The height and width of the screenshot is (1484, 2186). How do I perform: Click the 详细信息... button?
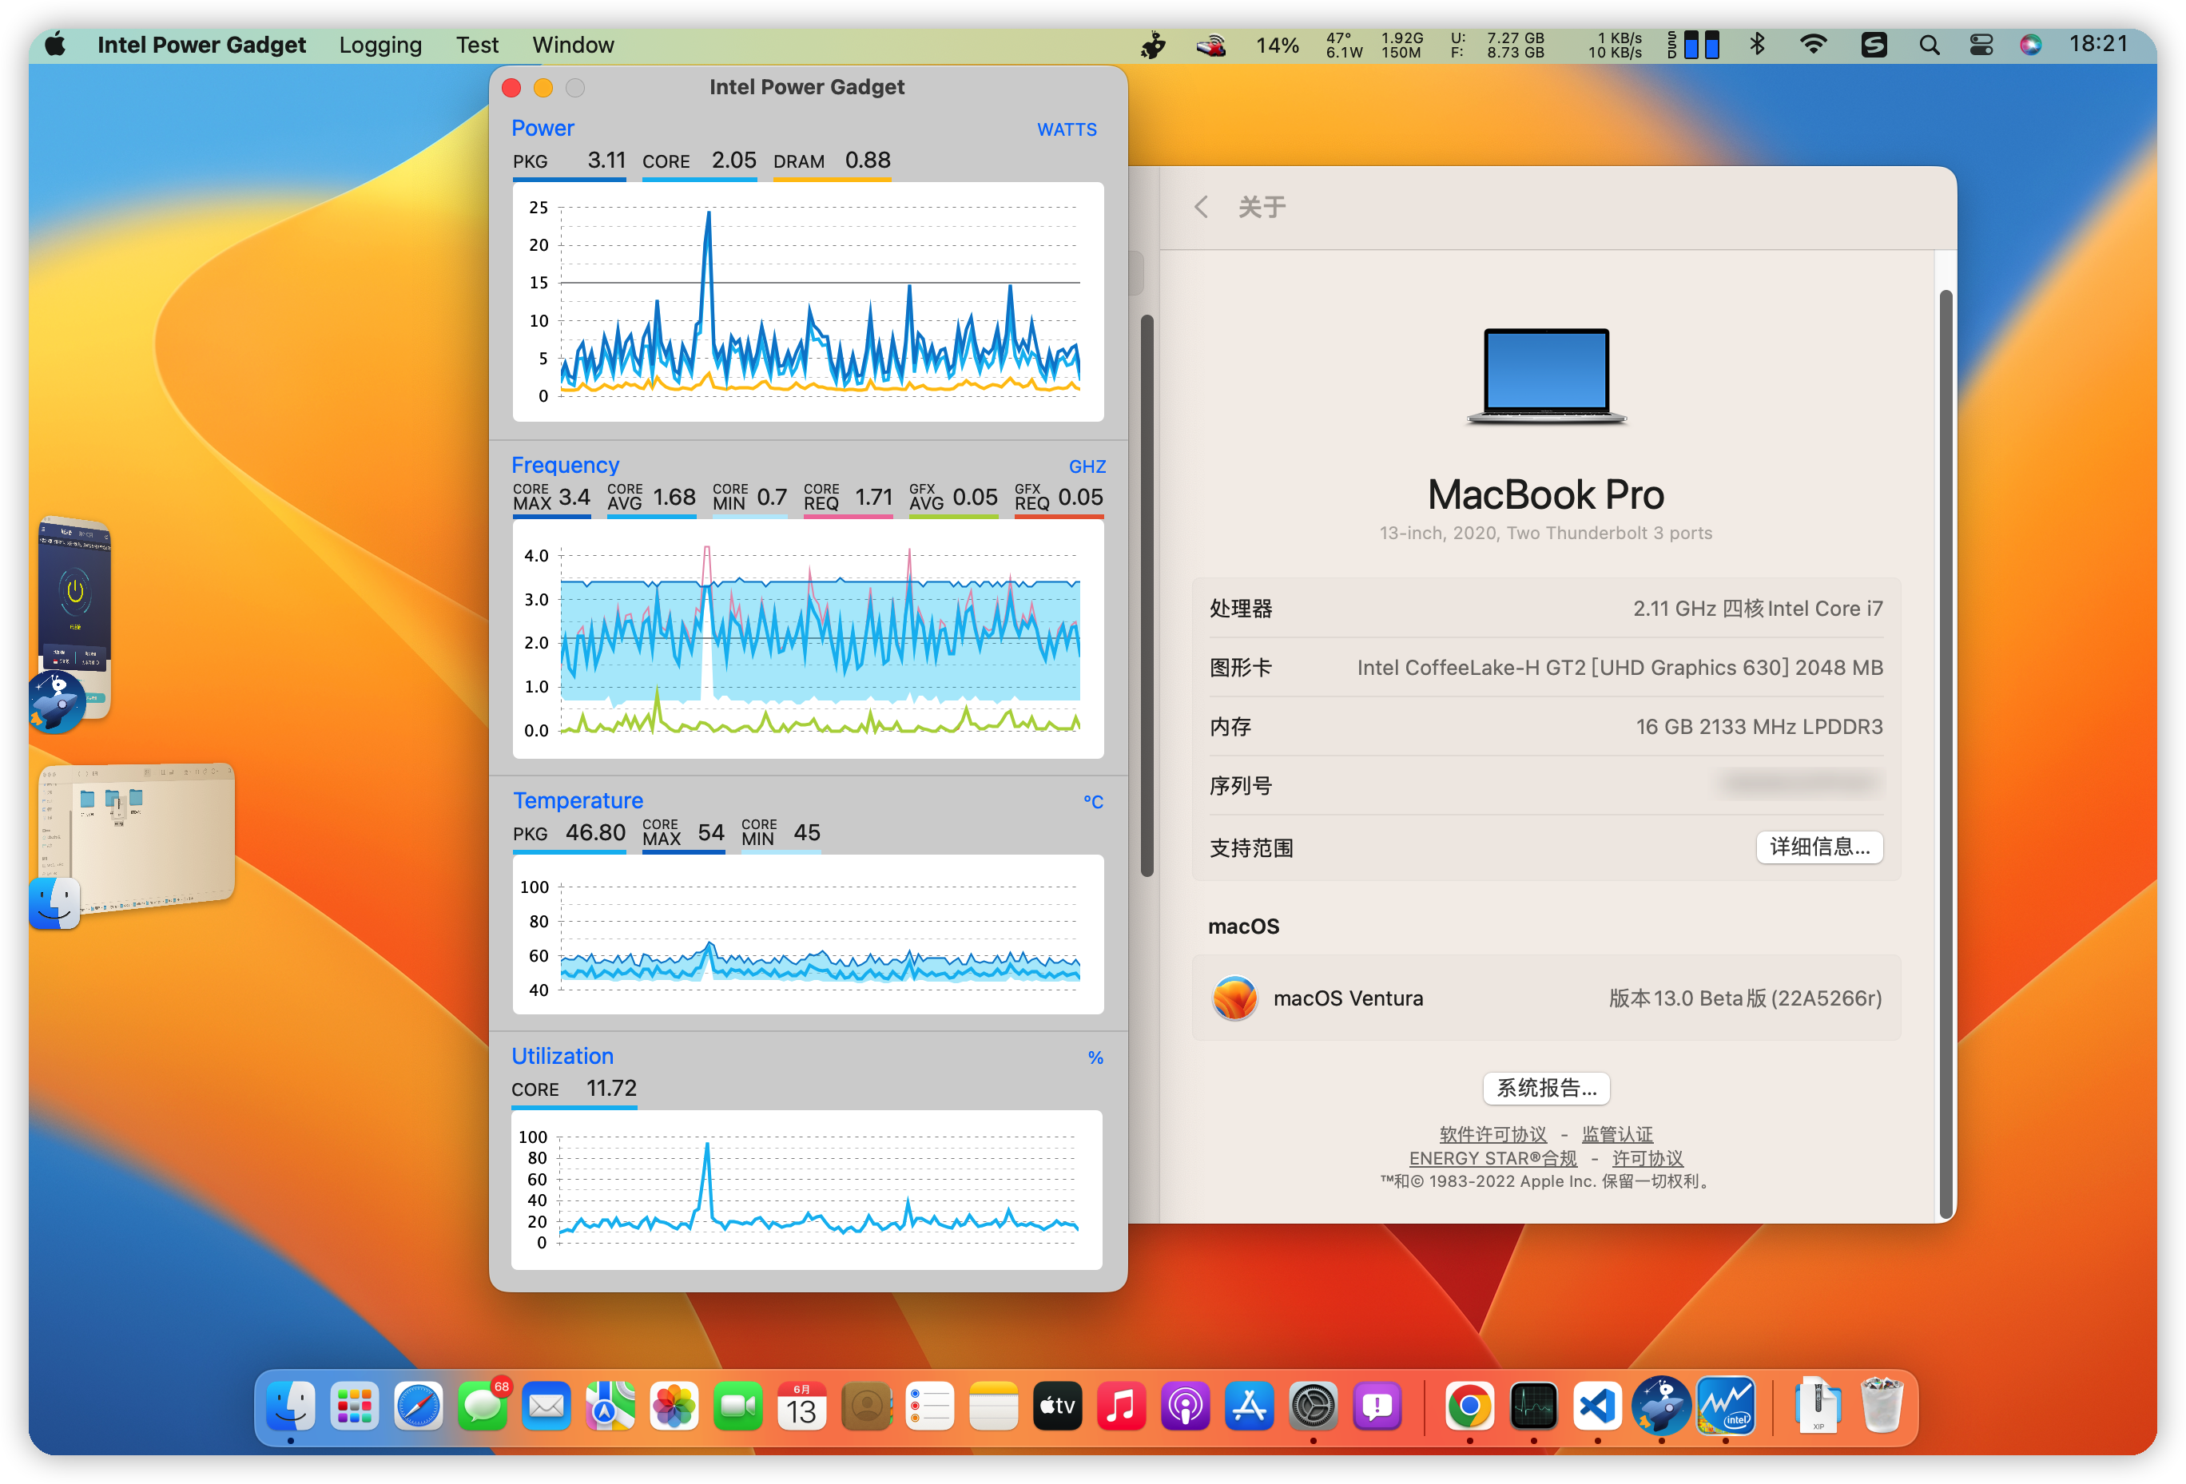[x=1818, y=847]
